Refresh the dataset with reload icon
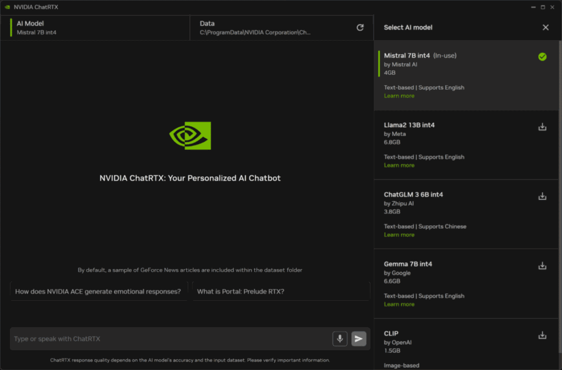The width and height of the screenshot is (562, 370). click(x=360, y=27)
